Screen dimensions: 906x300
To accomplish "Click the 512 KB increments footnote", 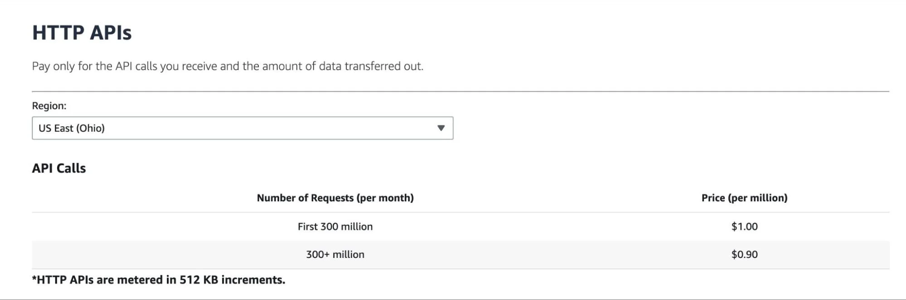I will coord(159,280).
